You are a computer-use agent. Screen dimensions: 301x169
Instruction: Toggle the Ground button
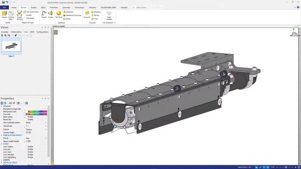point(87,15)
